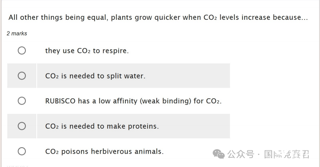Click the RUBISCO low affinity answer text
The image size is (320, 167).
click(133, 101)
